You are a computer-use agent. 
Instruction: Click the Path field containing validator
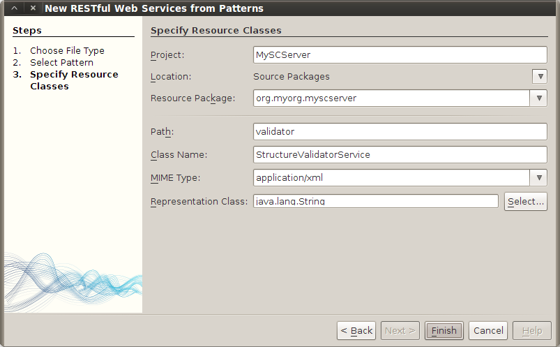coord(400,132)
